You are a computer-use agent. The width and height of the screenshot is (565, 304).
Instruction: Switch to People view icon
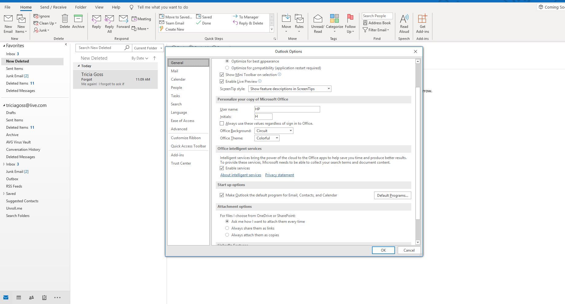(31, 298)
